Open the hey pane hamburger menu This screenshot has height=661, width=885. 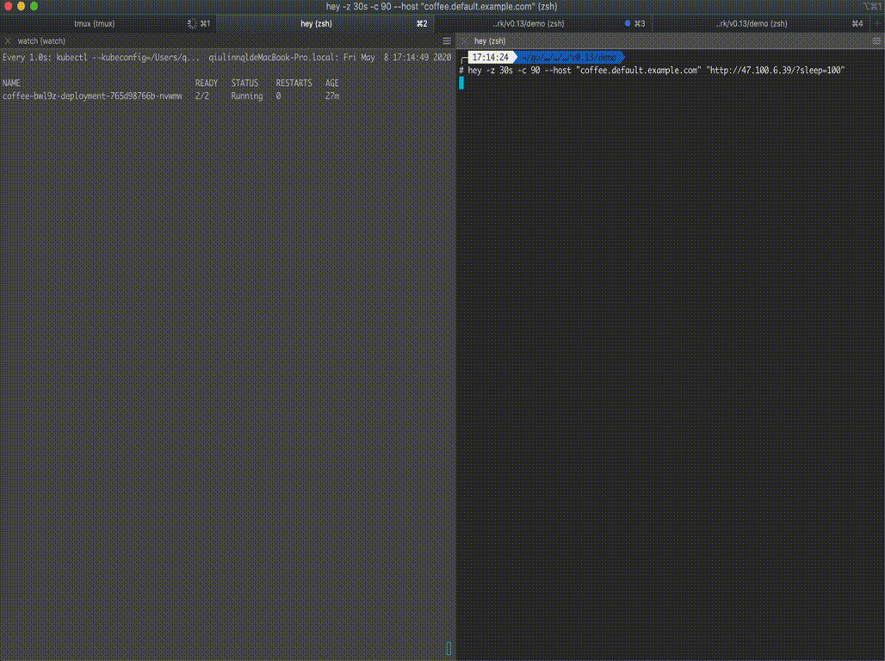coord(876,41)
